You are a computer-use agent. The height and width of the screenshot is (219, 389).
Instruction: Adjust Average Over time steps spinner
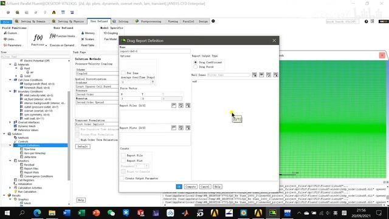point(153,82)
